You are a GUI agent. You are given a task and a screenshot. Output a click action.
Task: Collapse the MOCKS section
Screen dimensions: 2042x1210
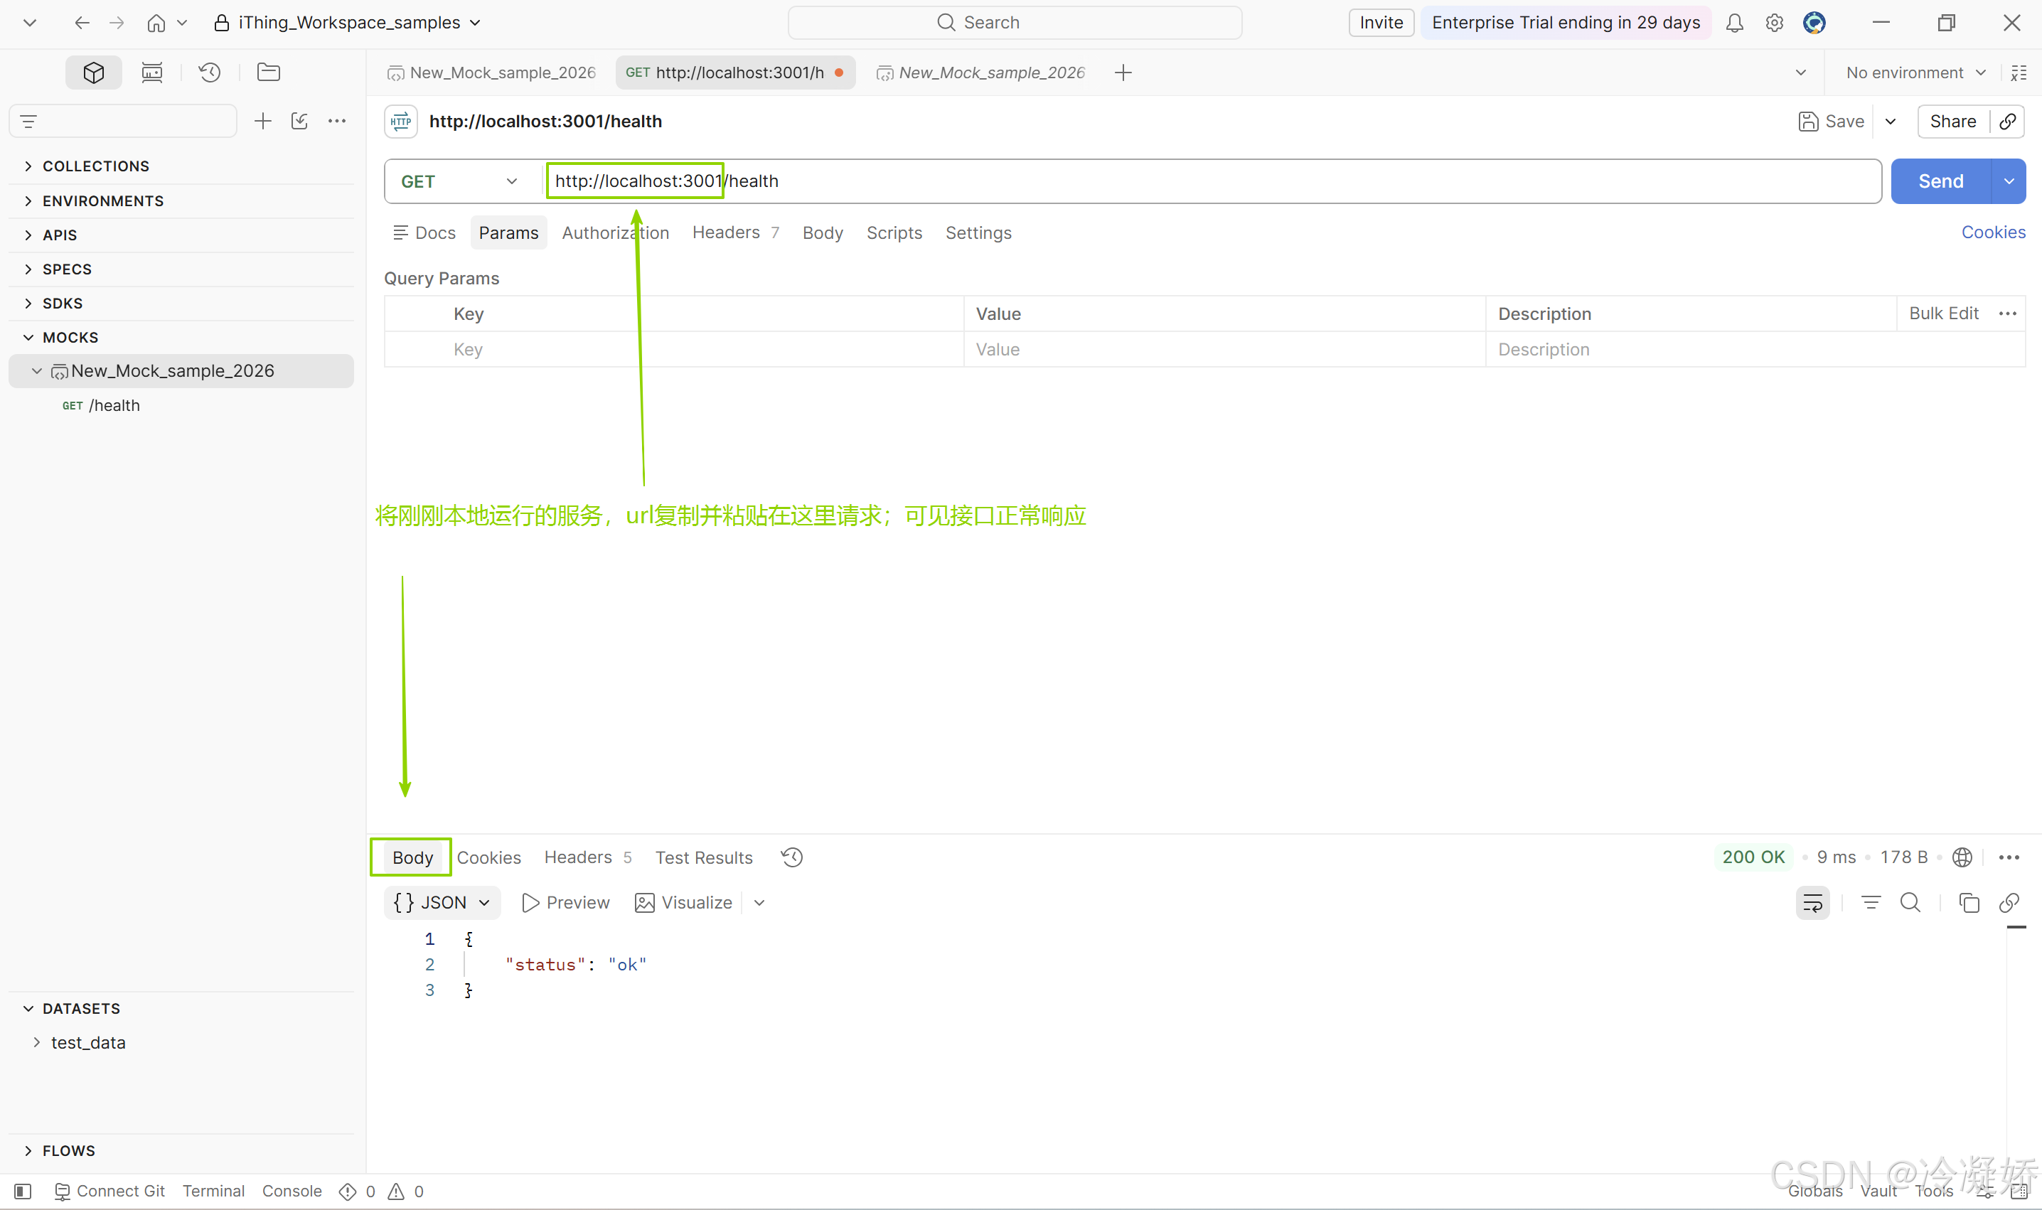[x=28, y=338]
